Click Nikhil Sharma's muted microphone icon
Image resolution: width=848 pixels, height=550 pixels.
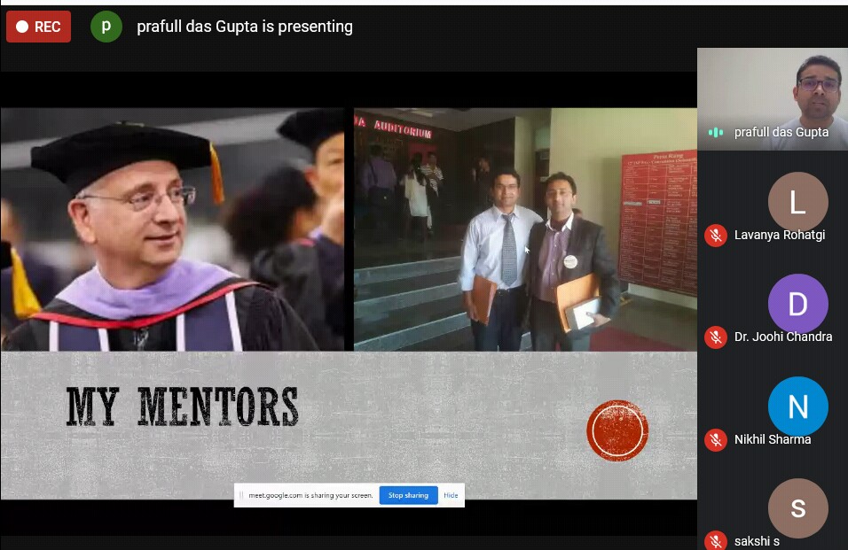coord(716,440)
